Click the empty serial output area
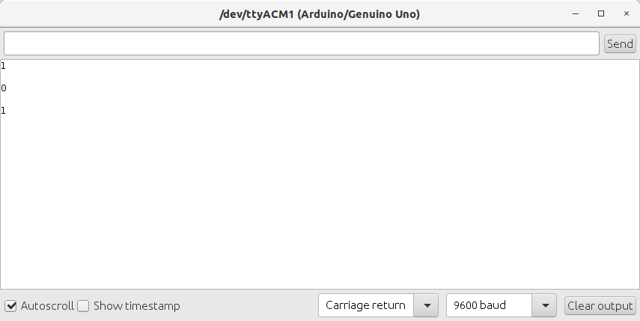This screenshot has height=321, width=640. pyautogui.click(x=320, y=202)
